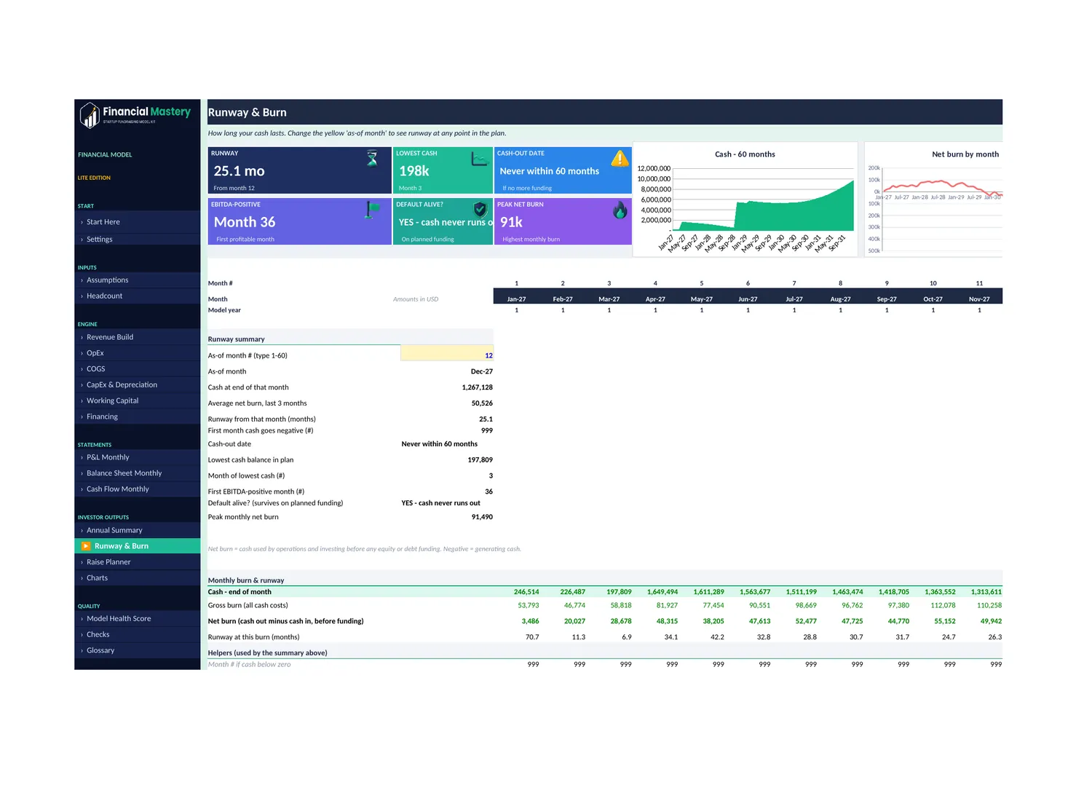
Task: Open CapEx & Depreciation
Action: (138, 385)
